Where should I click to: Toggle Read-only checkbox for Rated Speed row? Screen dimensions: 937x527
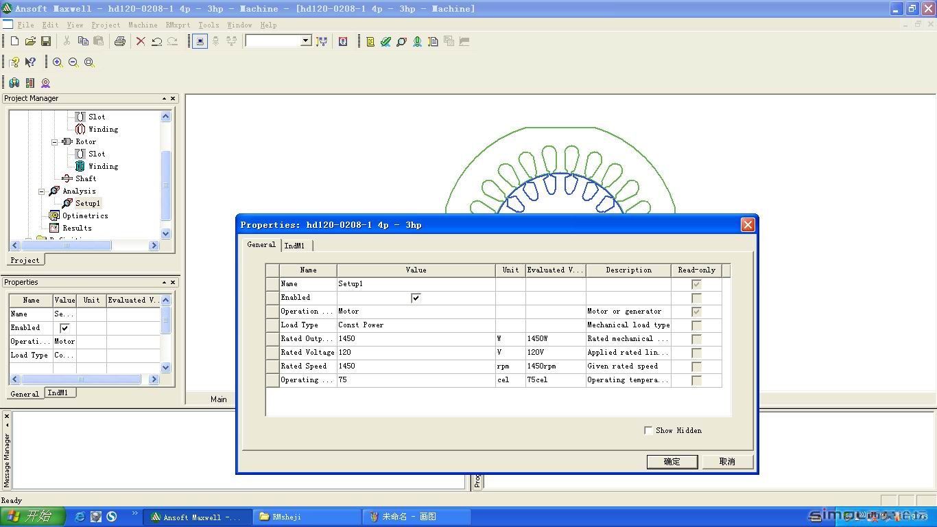[696, 366]
